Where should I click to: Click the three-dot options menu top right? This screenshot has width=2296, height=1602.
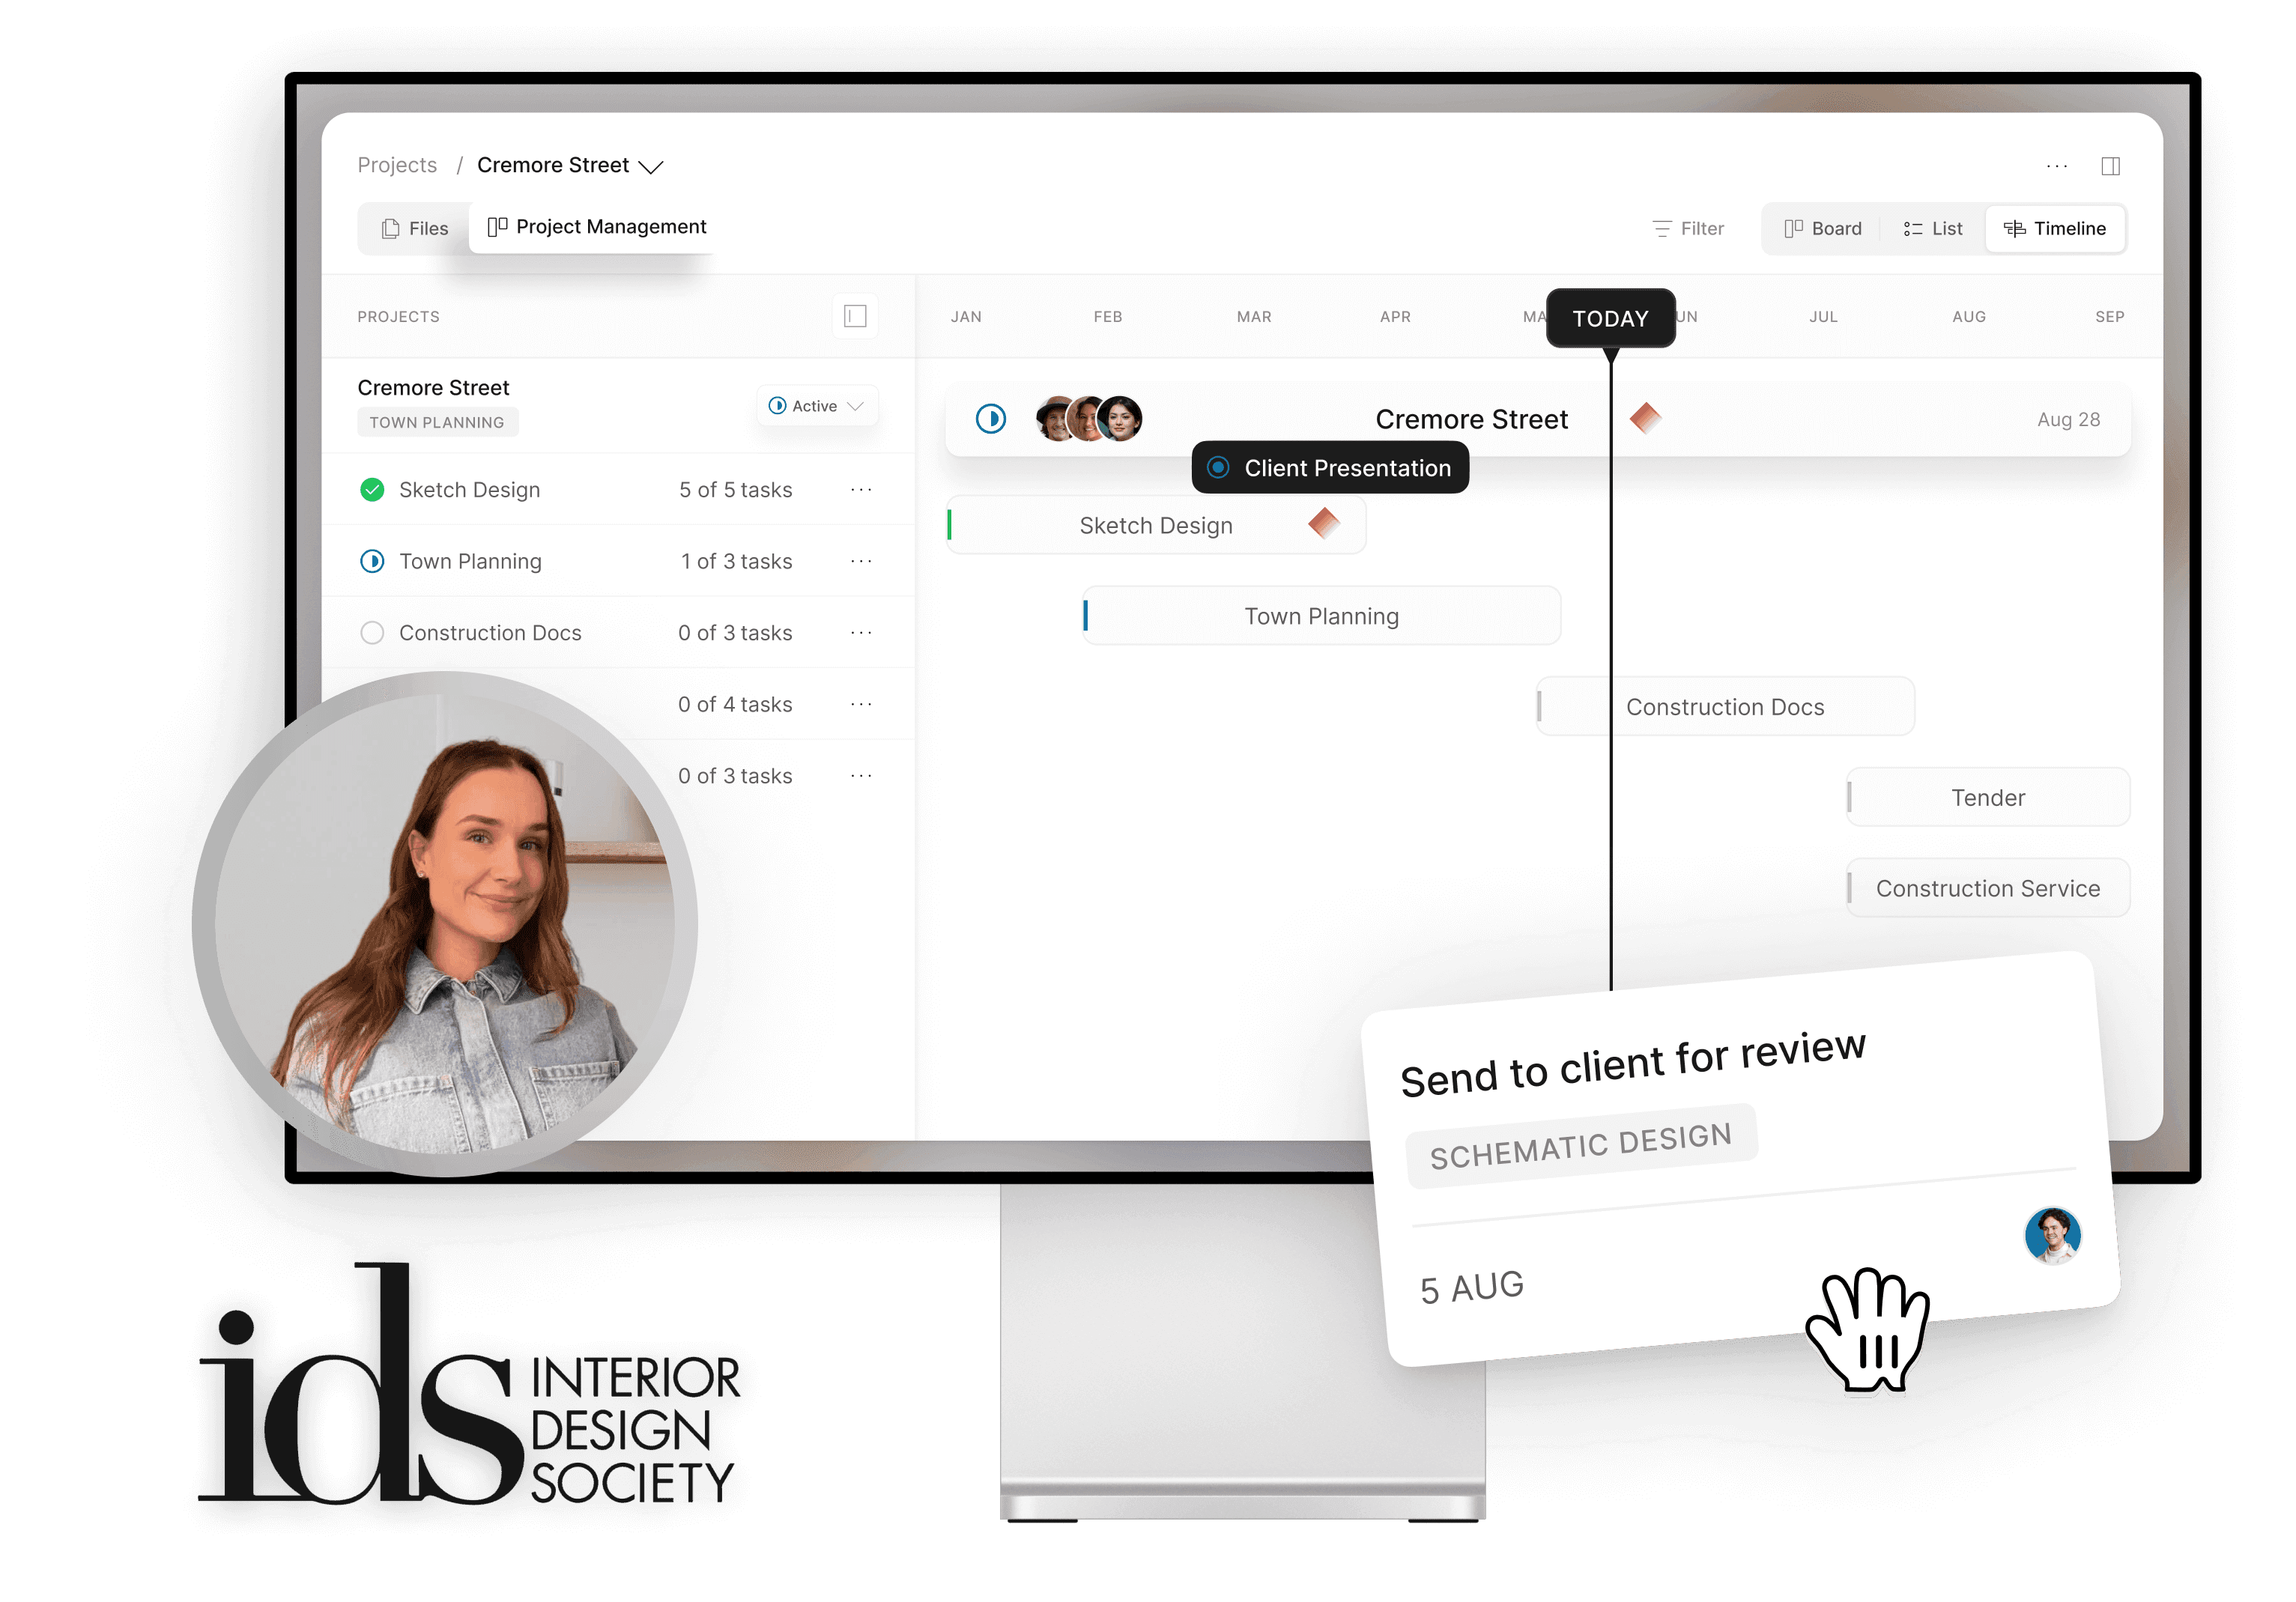pyautogui.click(x=2056, y=164)
